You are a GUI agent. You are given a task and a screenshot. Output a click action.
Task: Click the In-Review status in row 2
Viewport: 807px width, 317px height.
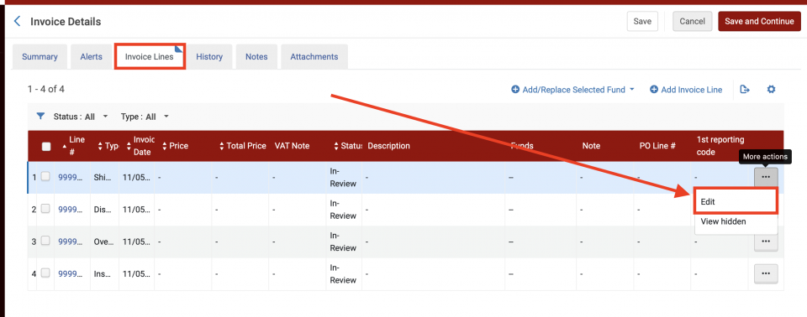click(343, 209)
